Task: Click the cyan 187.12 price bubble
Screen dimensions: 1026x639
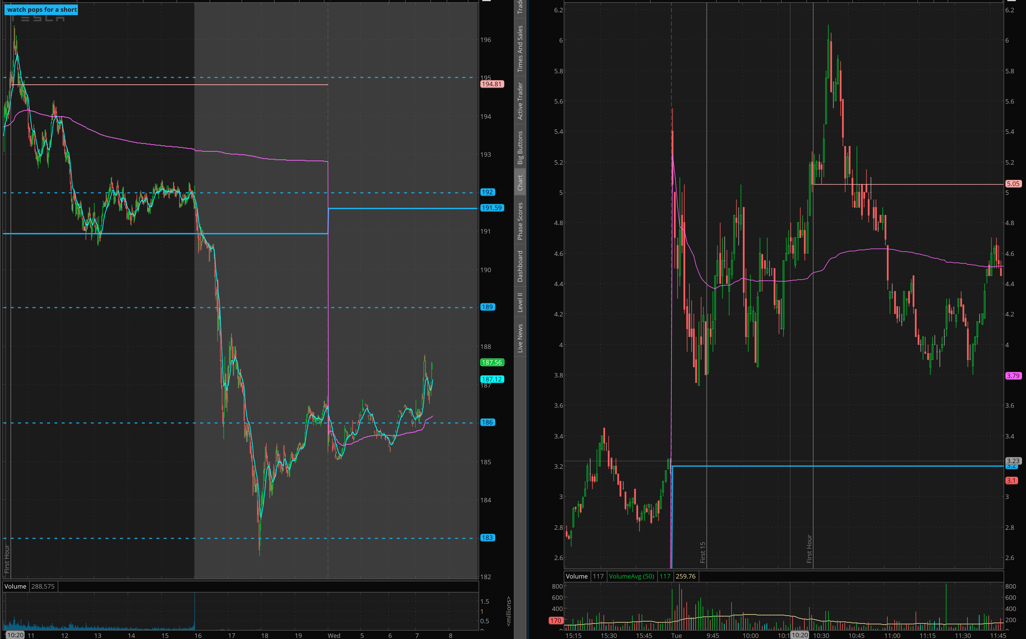Action: coord(492,379)
